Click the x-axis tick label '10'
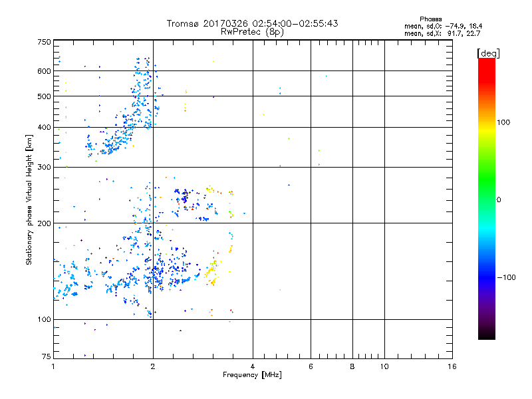 tap(384, 366)
